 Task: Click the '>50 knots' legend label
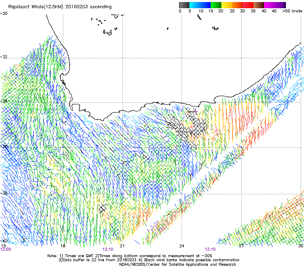tap(292, 11)
